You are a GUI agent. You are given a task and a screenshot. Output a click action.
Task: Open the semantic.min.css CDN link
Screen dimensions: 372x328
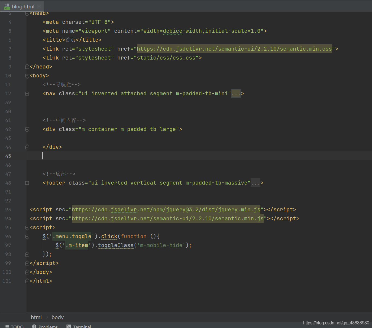pyautogui.click(x=234, y=49)
